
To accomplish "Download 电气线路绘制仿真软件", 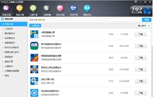I will [x=141, y=46].
